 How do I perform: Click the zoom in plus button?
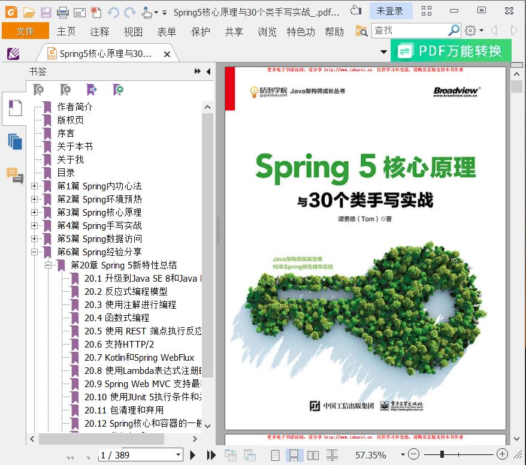pyautogui.click(x=502, y=454)
